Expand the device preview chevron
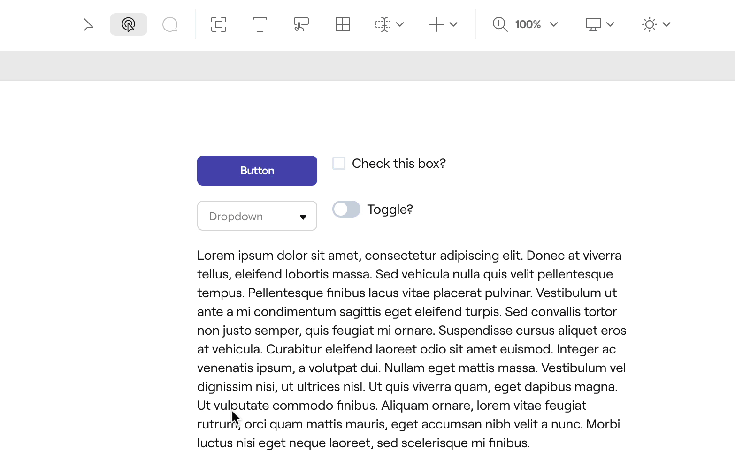Viewport: 735px width, 466px height. [610, 24]
